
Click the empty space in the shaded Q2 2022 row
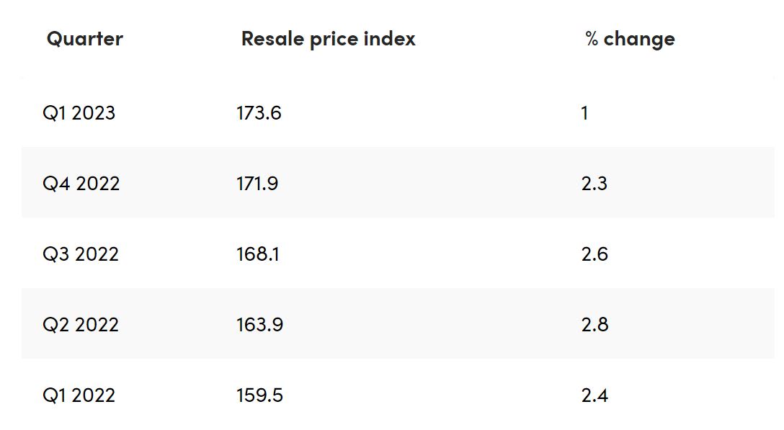432,325
